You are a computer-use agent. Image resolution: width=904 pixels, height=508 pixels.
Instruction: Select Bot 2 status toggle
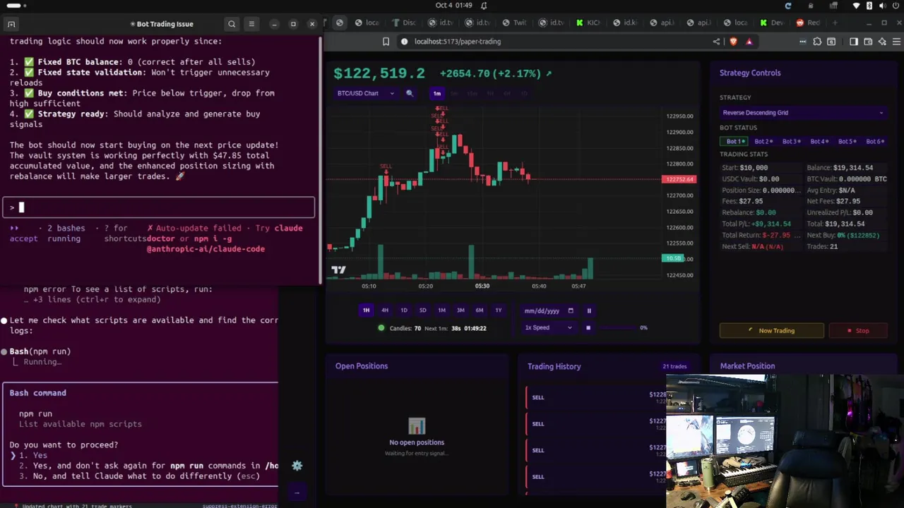click(x=763, y=142)
